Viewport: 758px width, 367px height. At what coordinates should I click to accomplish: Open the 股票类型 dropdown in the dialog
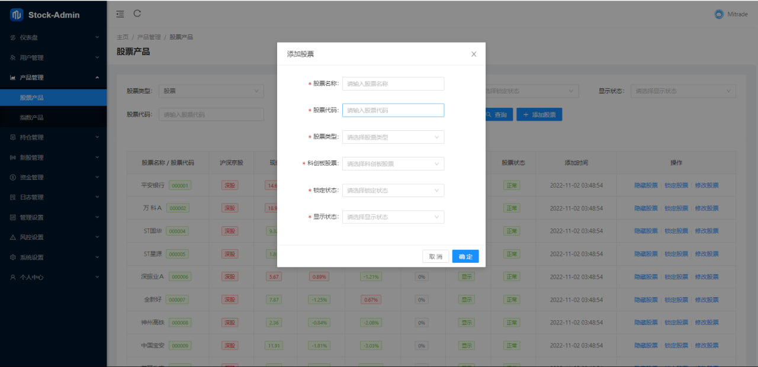393,137
